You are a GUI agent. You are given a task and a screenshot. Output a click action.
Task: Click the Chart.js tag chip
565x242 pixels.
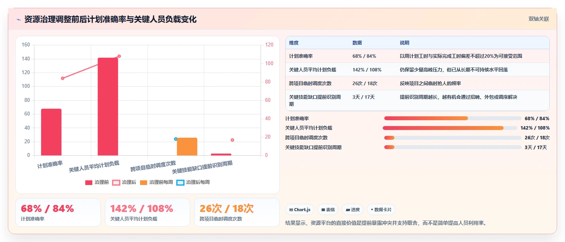tap(300, 210)
